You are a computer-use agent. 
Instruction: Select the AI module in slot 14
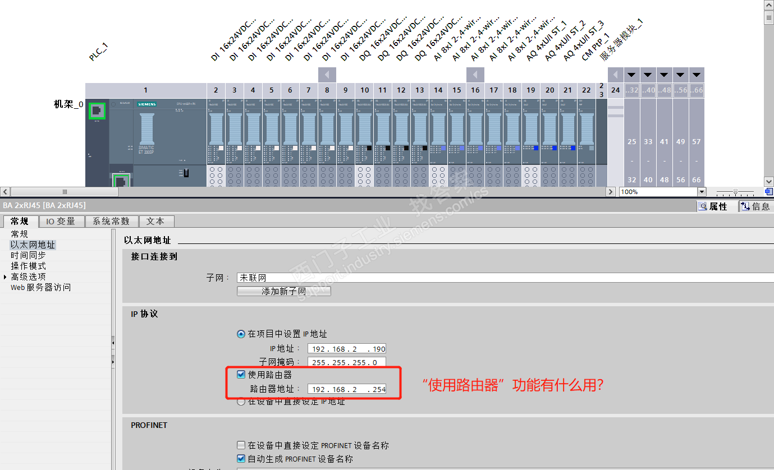pos(438,142)
